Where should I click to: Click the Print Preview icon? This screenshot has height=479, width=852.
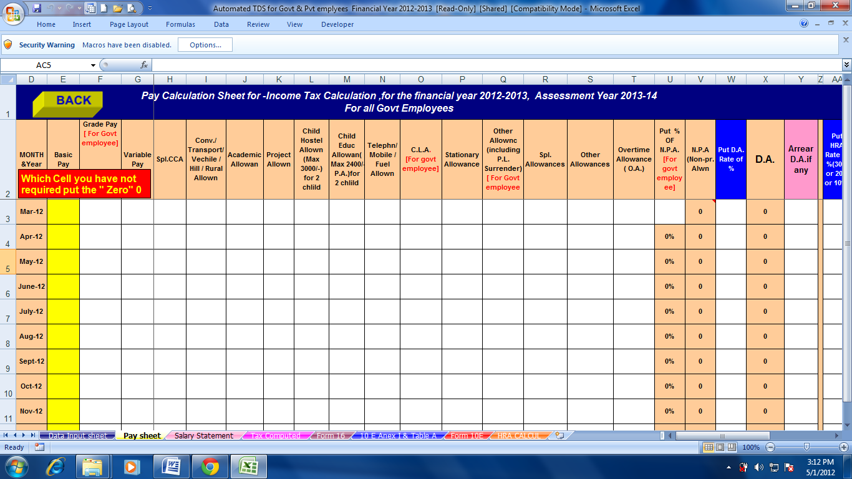132,8
